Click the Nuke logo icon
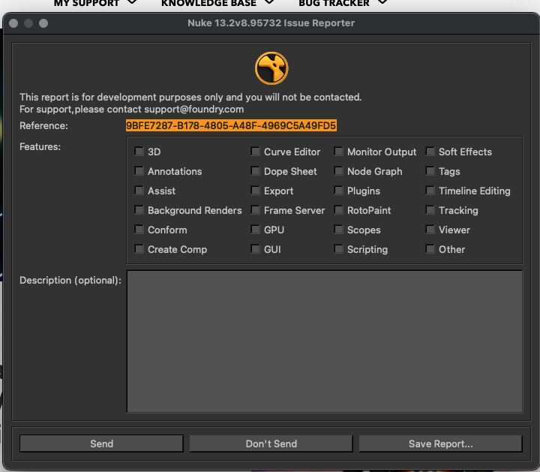This screenshot has width=540, height=472. pos(271,68)
